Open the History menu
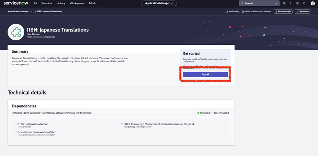318x156 pixels. [x=61, y=3]
